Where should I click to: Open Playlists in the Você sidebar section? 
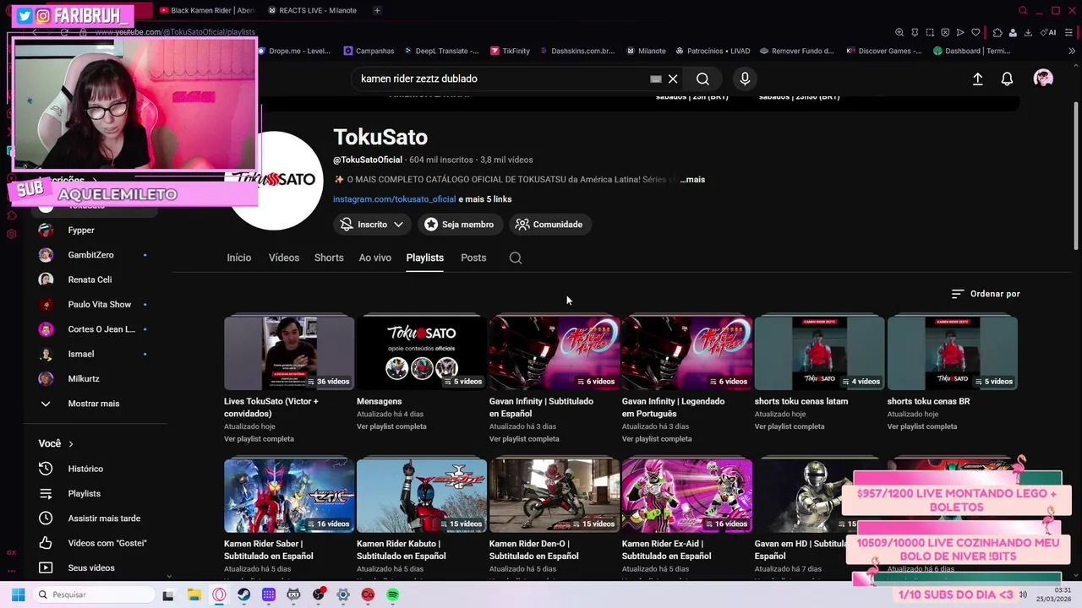(x=85, y=493)
